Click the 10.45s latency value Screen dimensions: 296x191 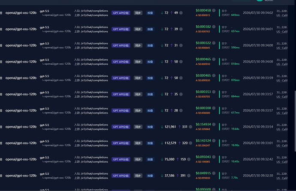pyautogui.click(x=235, y=161)
